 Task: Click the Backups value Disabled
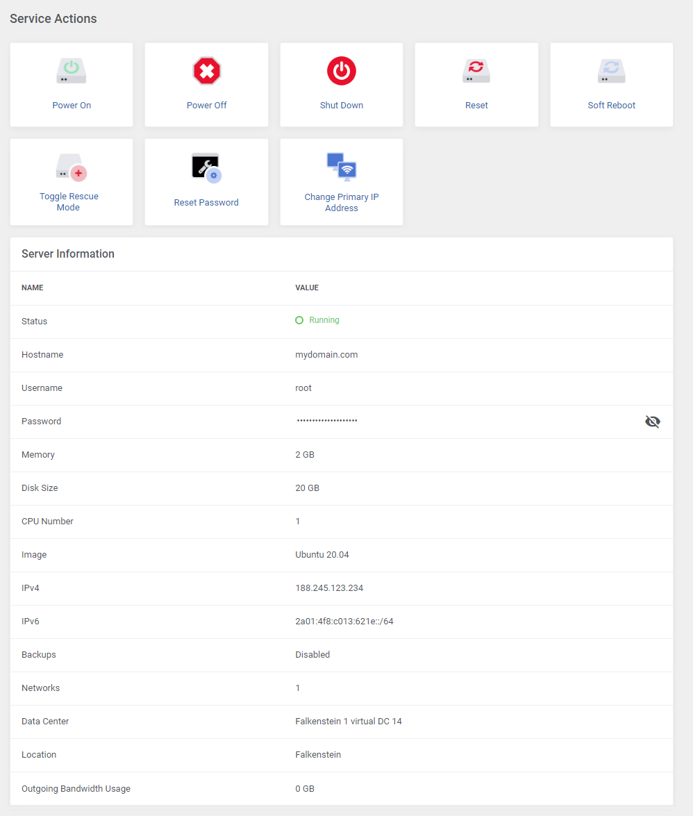(x=312, y=654)
